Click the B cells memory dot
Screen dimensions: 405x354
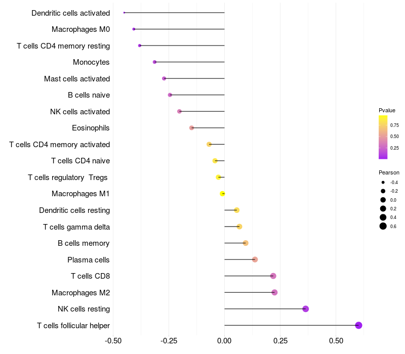point(246,243)
